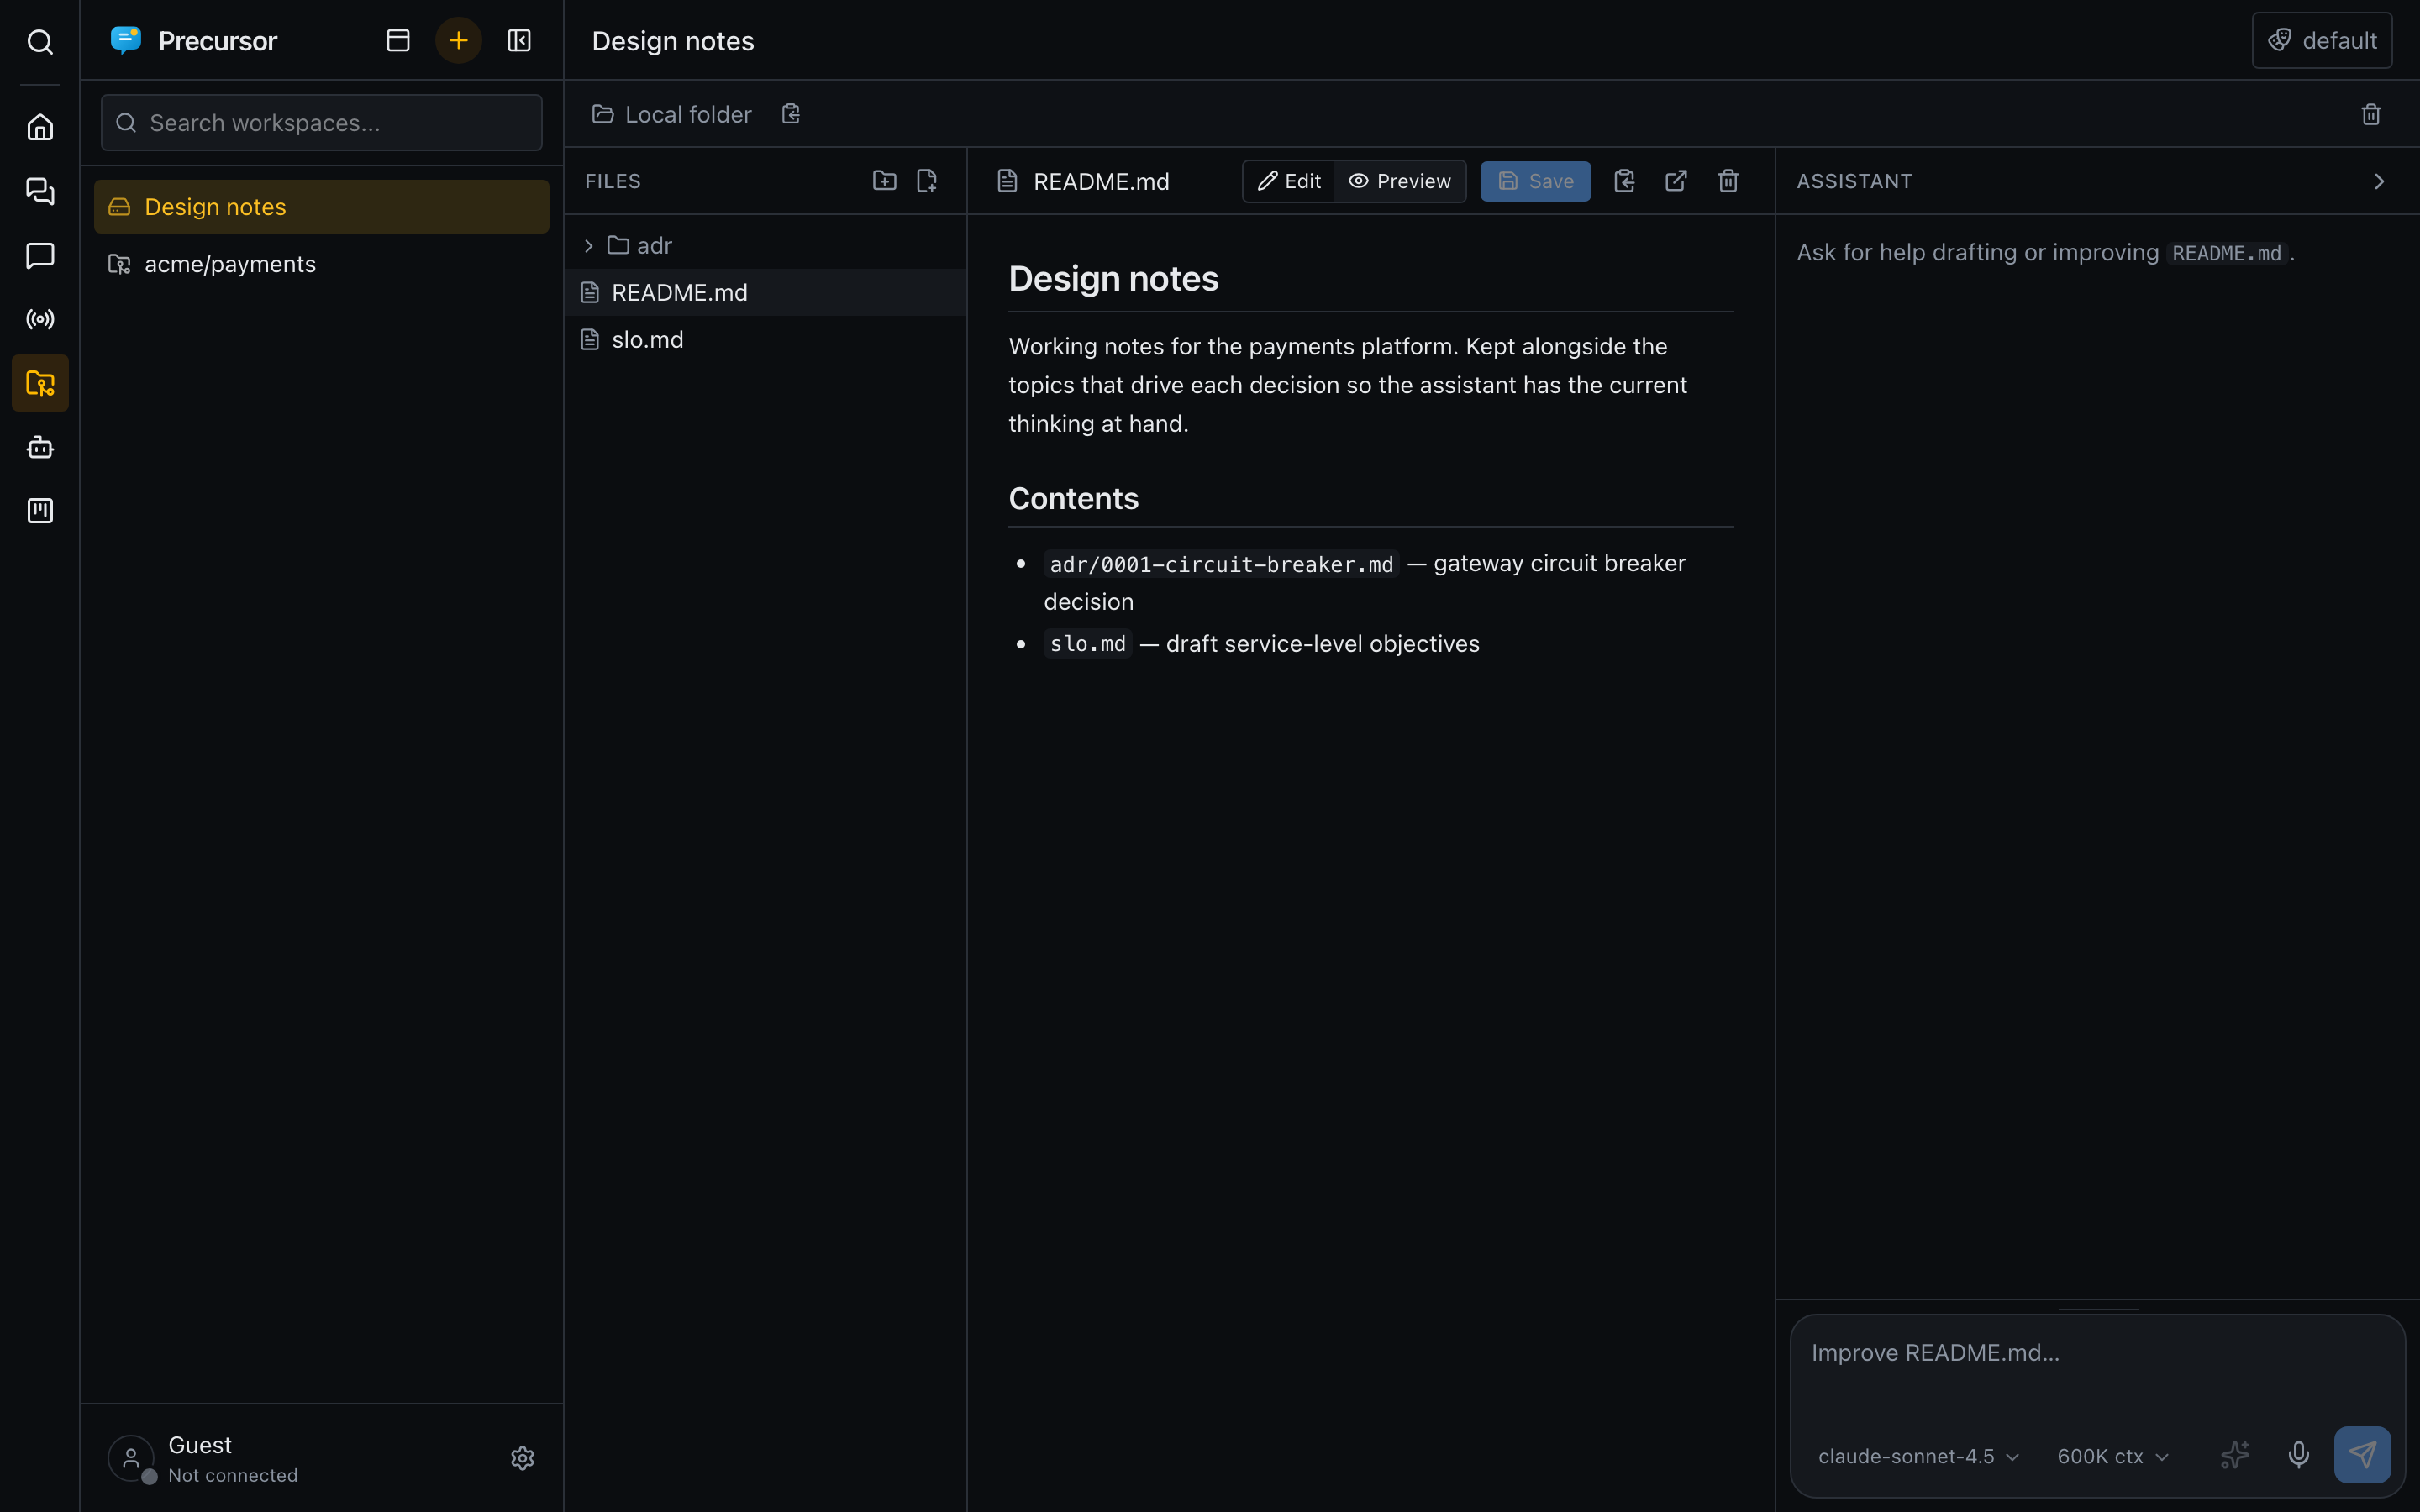Open the robot agents rail icon

(x=40, y=447)
